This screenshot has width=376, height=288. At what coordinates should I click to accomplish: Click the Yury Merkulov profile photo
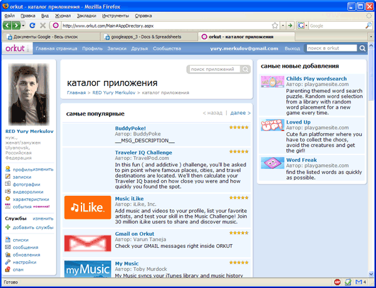pyautogui.click(x=29, y=94)
